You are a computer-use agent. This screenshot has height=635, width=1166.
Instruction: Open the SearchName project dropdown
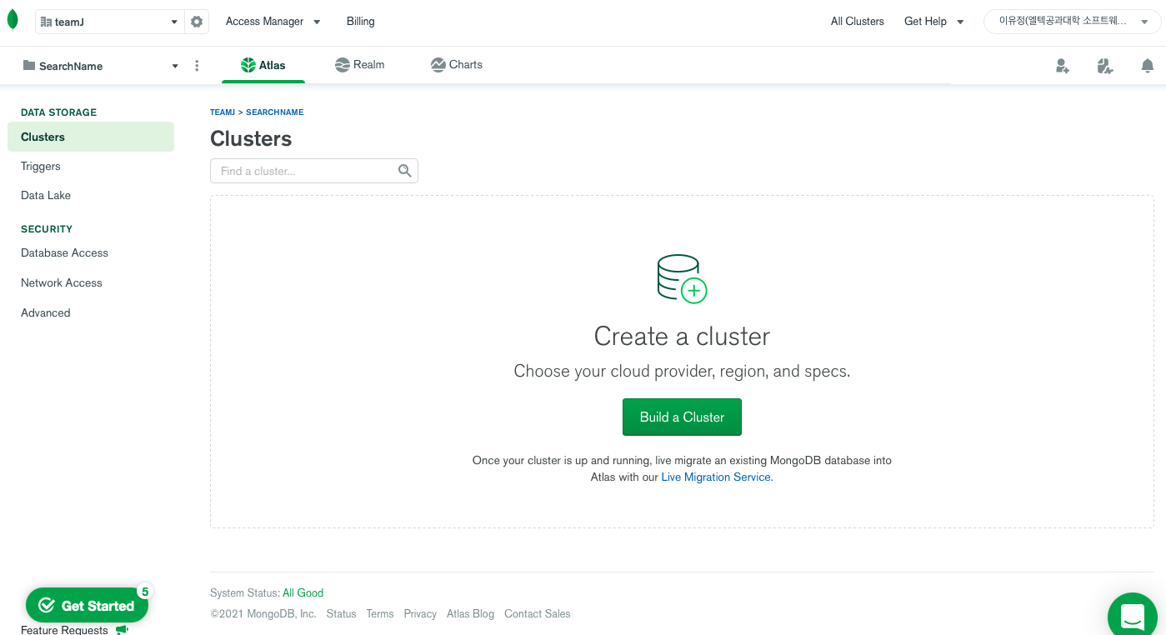[x=101, y=66]
